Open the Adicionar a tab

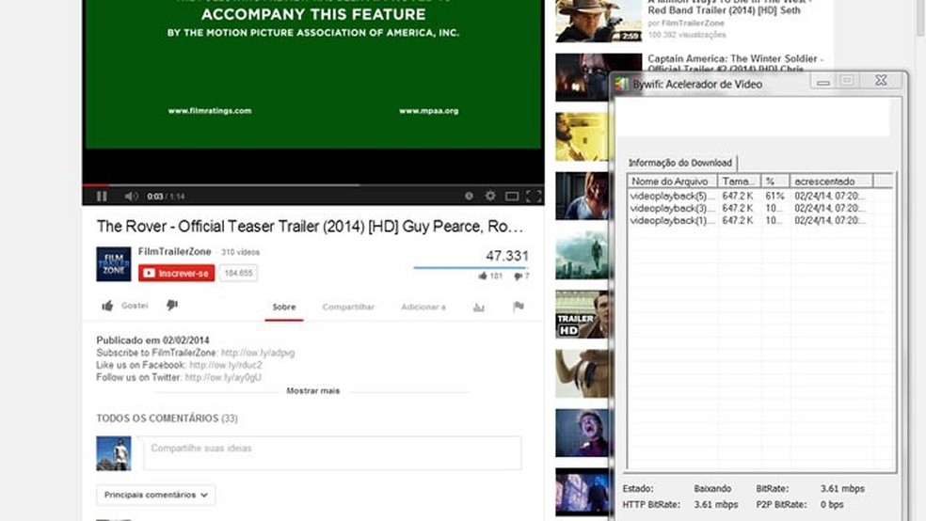point(423,307)
